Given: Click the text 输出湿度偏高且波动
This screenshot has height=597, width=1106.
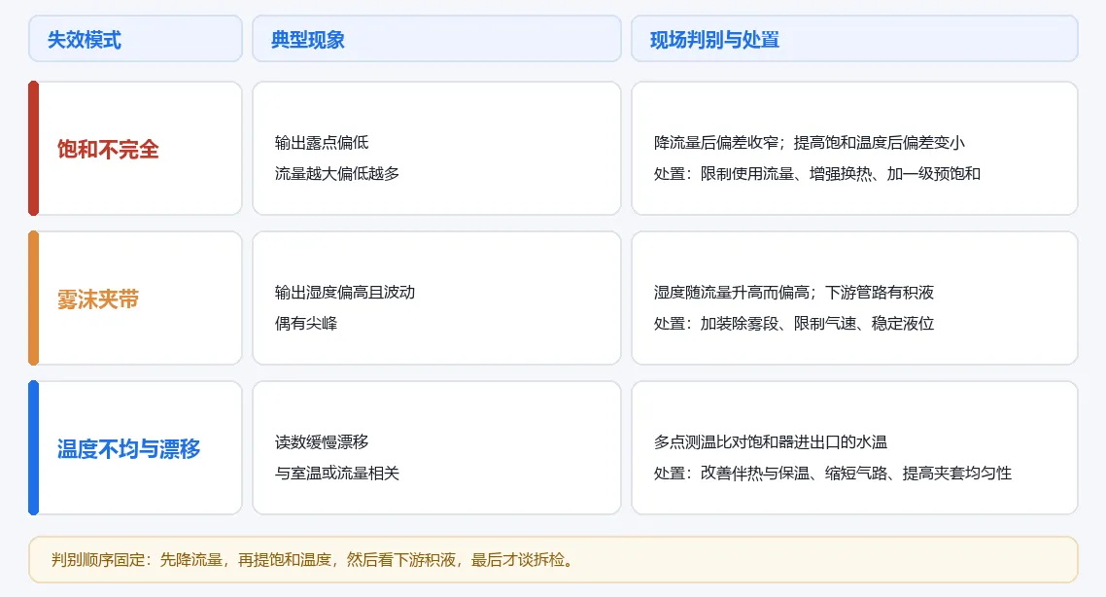Looking at the screenshot, I should [345, 292].
